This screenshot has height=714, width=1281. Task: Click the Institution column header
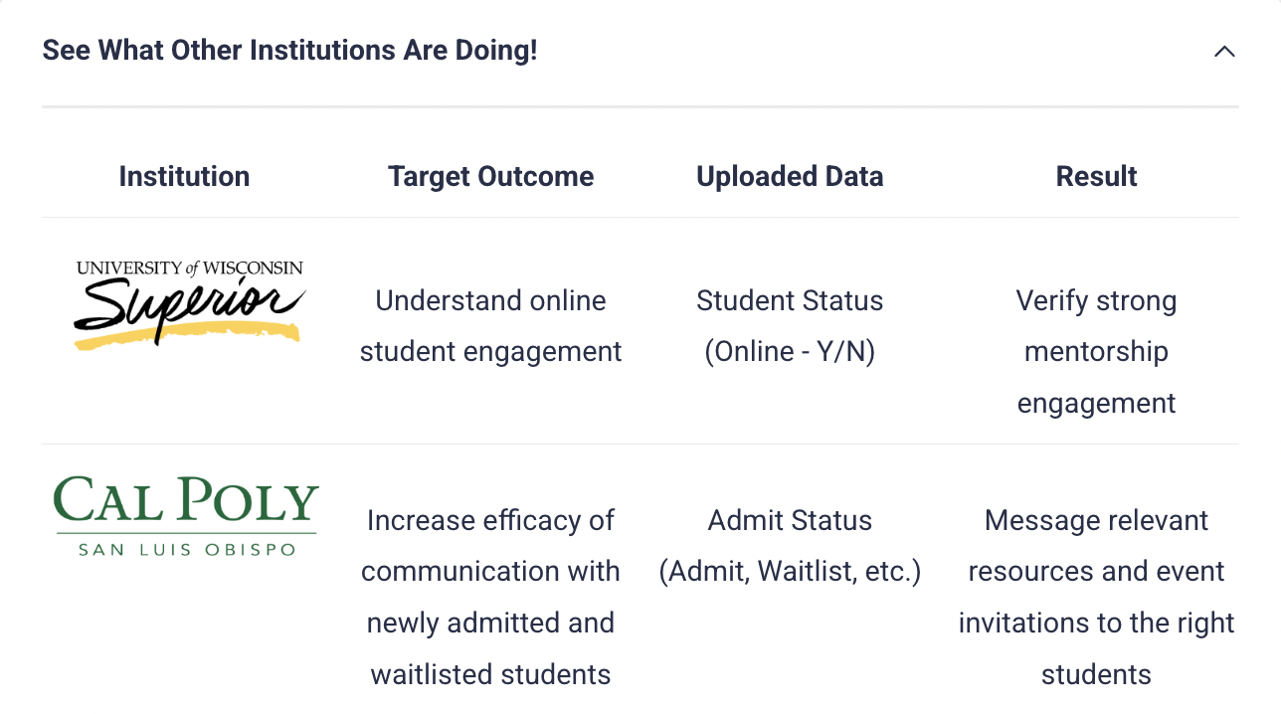pyautogui.click(x=184, y=177)
